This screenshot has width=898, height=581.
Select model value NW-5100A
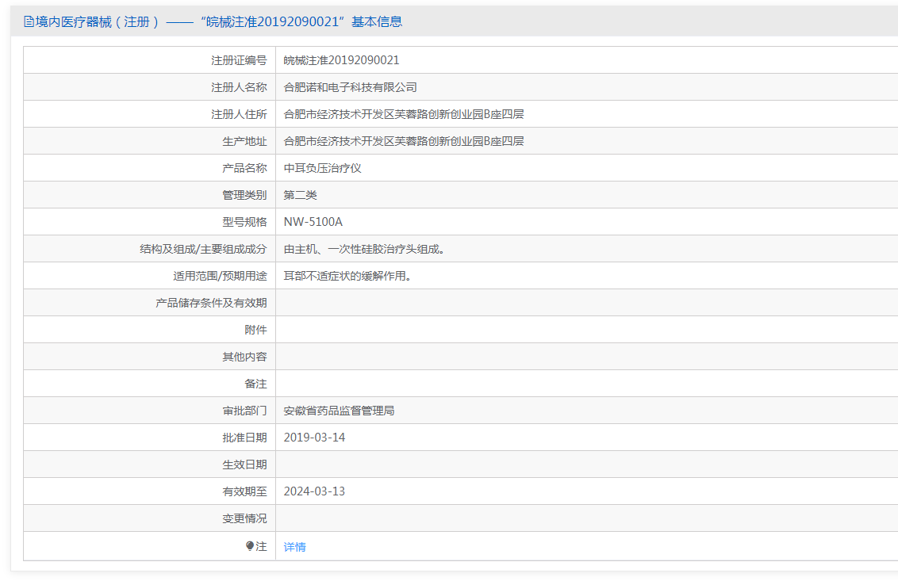click(313, 221)
